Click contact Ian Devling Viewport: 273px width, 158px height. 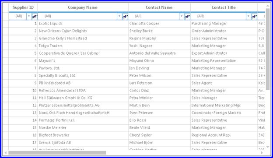pos(159,68)
